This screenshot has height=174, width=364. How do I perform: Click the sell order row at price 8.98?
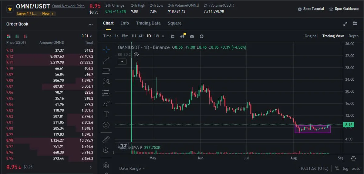[x=50, y=140]
